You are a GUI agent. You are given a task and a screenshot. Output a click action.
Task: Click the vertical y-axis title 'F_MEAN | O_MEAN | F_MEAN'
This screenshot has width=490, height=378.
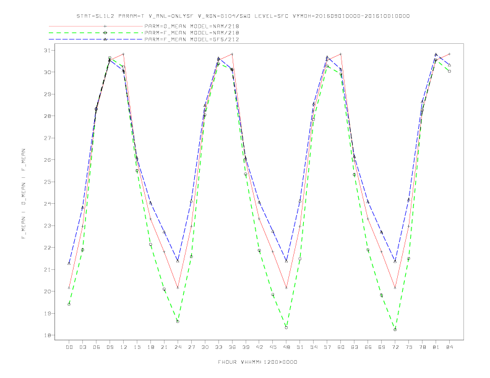click(24, 194)
